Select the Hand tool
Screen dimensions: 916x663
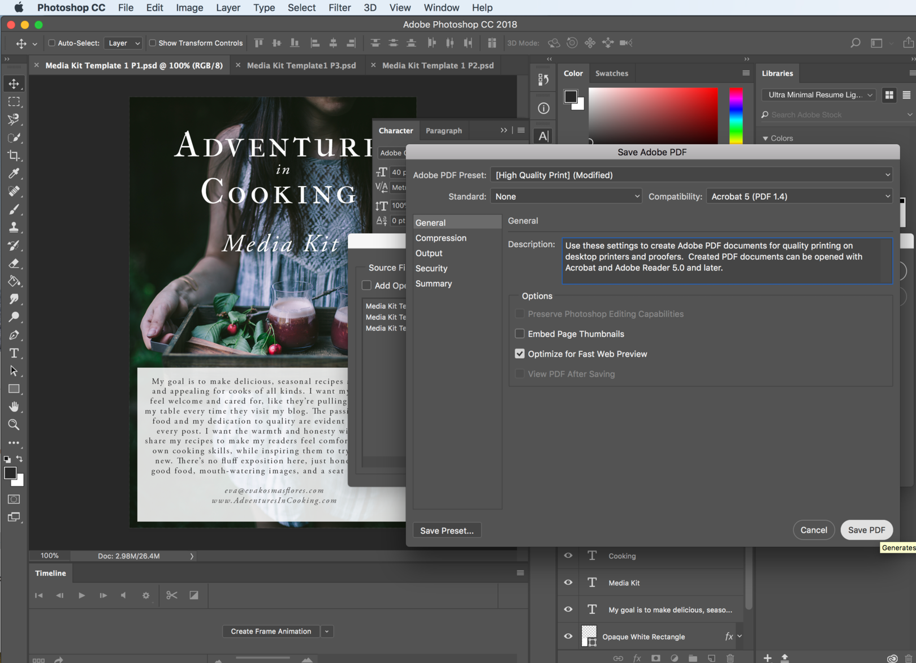(14, 407)
